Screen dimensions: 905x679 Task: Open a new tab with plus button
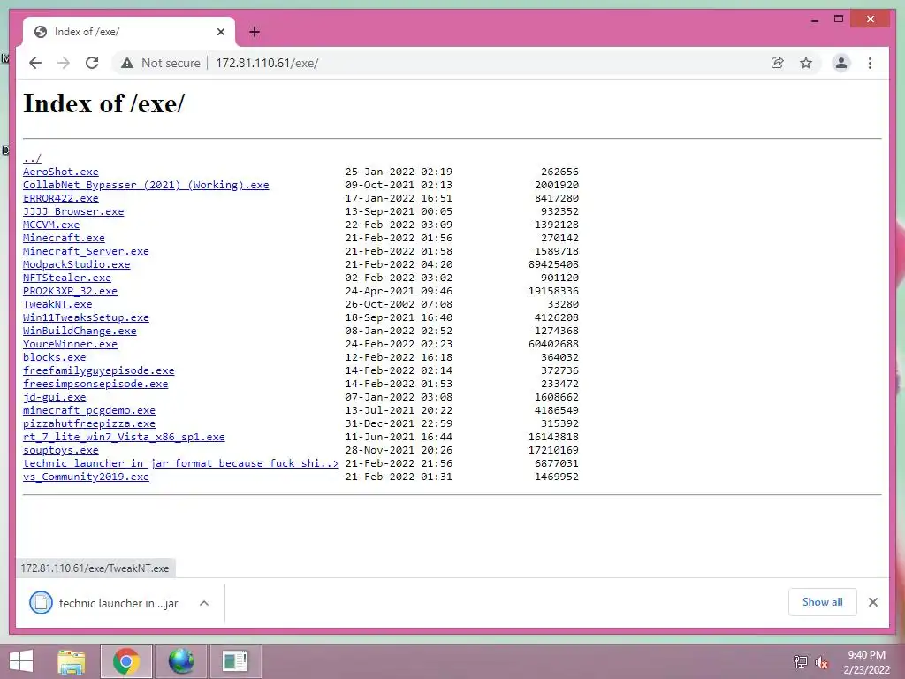coord(255,32)
